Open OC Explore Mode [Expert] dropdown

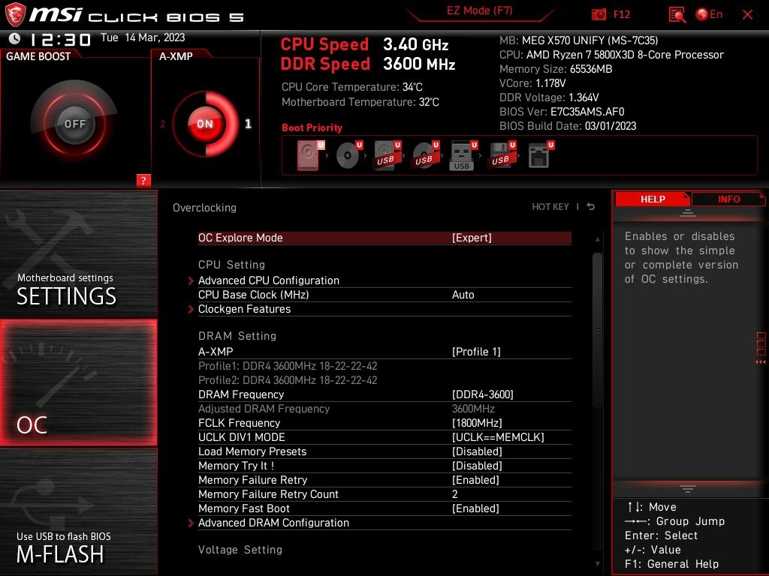coord(472,238)
